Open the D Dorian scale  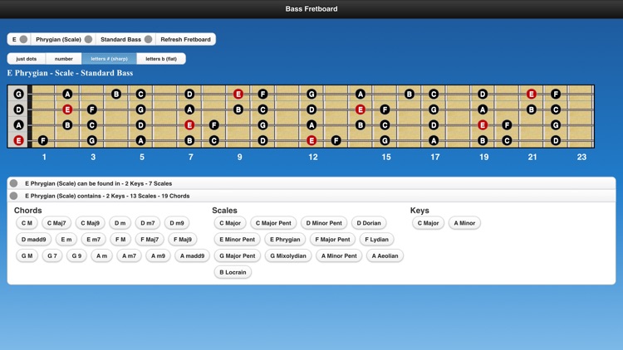tap(369, 223)
